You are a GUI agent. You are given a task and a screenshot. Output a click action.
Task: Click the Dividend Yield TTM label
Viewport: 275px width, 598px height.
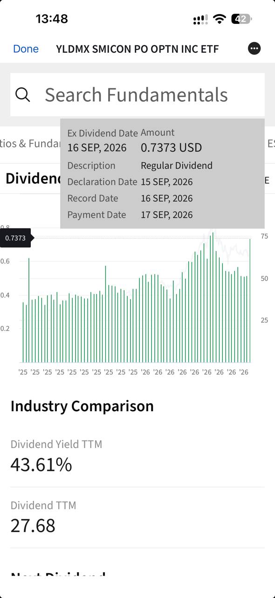[x=56, y=444]
